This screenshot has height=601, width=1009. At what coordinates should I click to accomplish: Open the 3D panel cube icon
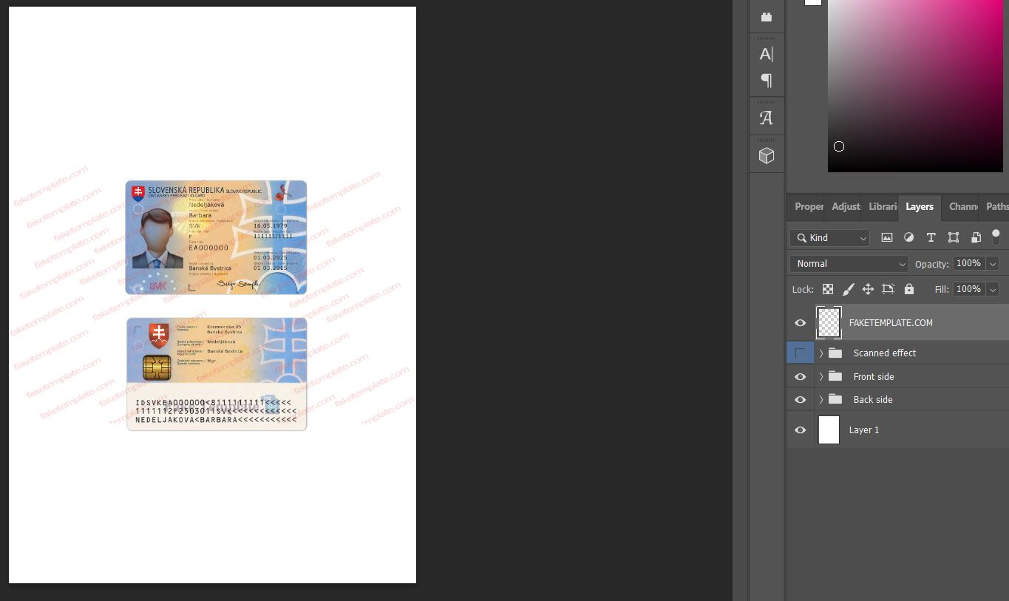(x=767, y=155)
